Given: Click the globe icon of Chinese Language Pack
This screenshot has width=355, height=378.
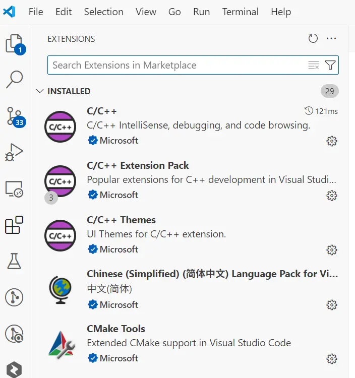Looking at the screenshot, I should pyautogui.click(x=61, y=290).
